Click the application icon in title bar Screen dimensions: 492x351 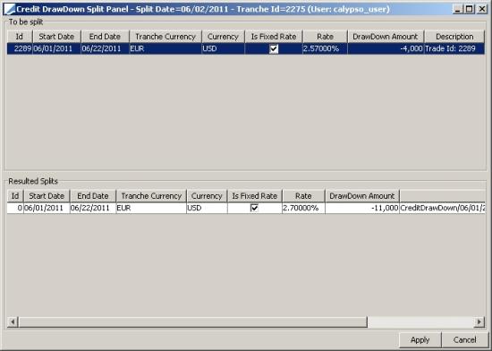click(10, 9)
